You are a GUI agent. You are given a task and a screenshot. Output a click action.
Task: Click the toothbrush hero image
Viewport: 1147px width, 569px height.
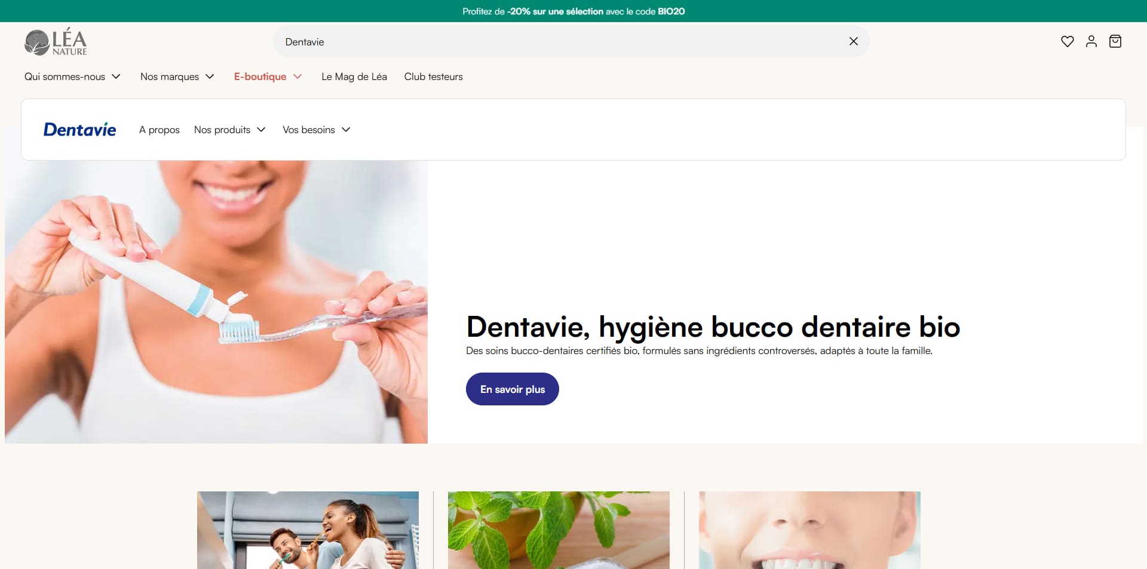pos(216,302)
